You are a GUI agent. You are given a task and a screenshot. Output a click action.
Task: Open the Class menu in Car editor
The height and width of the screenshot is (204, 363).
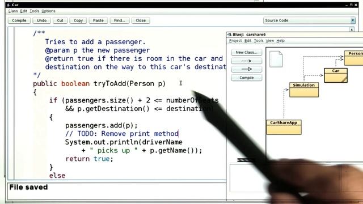tap(13, 11)
